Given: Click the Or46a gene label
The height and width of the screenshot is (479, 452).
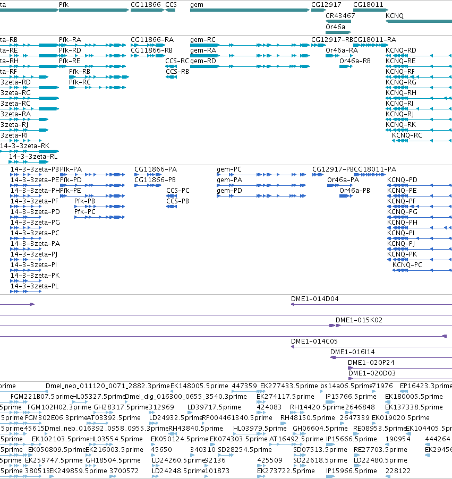Looking at the screenshot, I should 335,27.
